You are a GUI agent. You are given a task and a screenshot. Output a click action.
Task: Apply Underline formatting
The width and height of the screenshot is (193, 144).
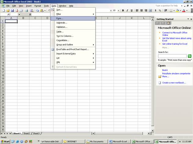[x=132, y=11]
